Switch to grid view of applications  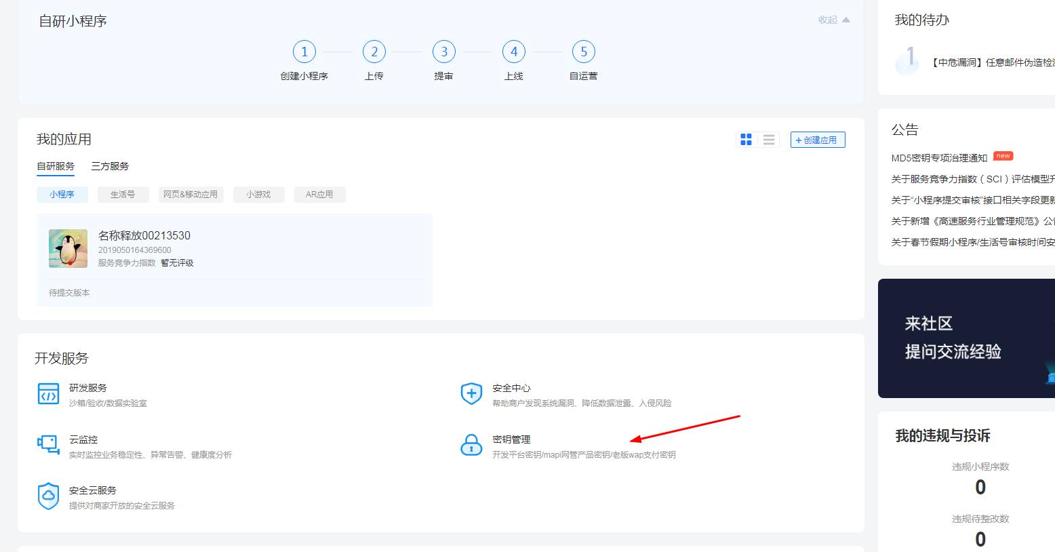tap(746, 139)
